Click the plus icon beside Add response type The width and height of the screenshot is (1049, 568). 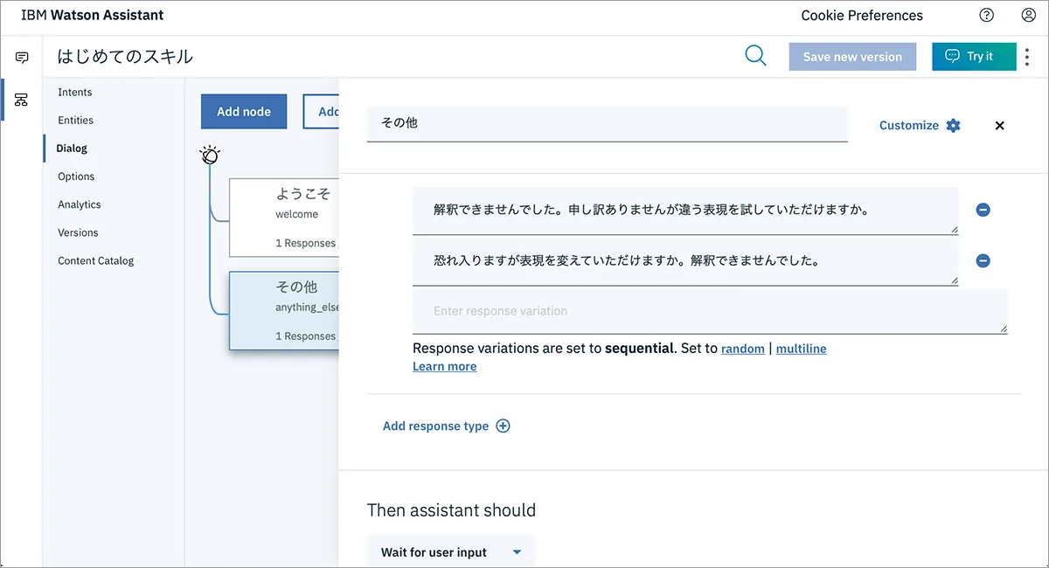pos(503,426)
